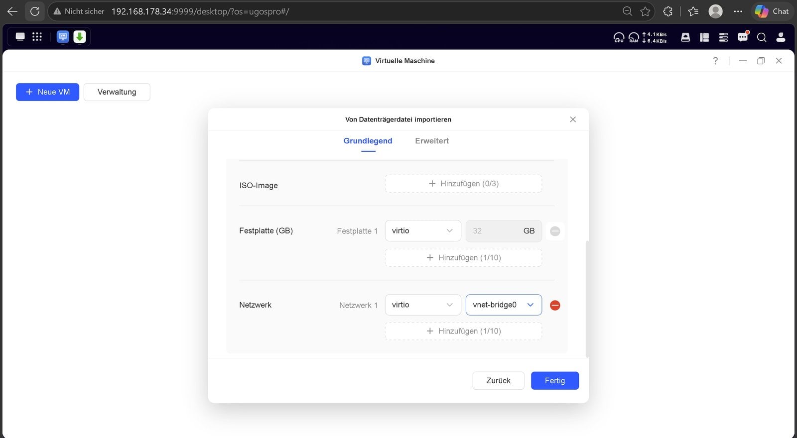
Task: Open browser zoom magnifier icon
Action: click(627, 11)
